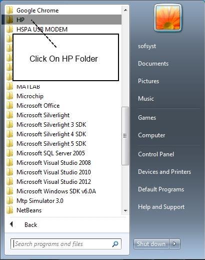Click the programs list scrollbar thumb
Screen dimensions: 205x260
click(x=125, y=136)
